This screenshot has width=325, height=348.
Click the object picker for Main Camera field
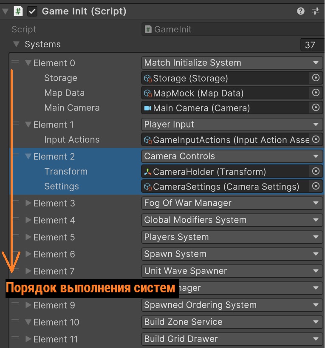pyautogui.click(x=316, y=108)
